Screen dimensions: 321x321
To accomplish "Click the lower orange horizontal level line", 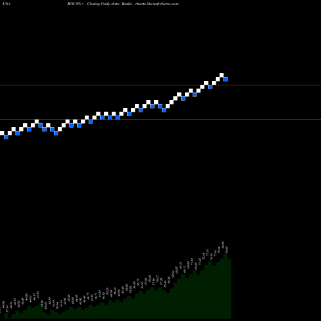I will (160, 119).
